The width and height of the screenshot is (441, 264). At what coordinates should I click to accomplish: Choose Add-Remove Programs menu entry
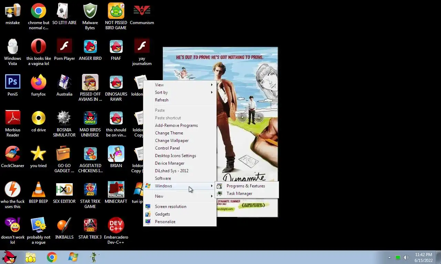point(180,125)
